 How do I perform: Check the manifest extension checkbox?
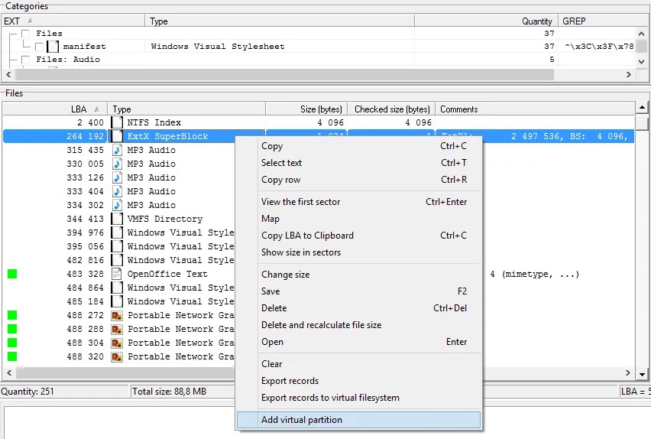point(40,47)
